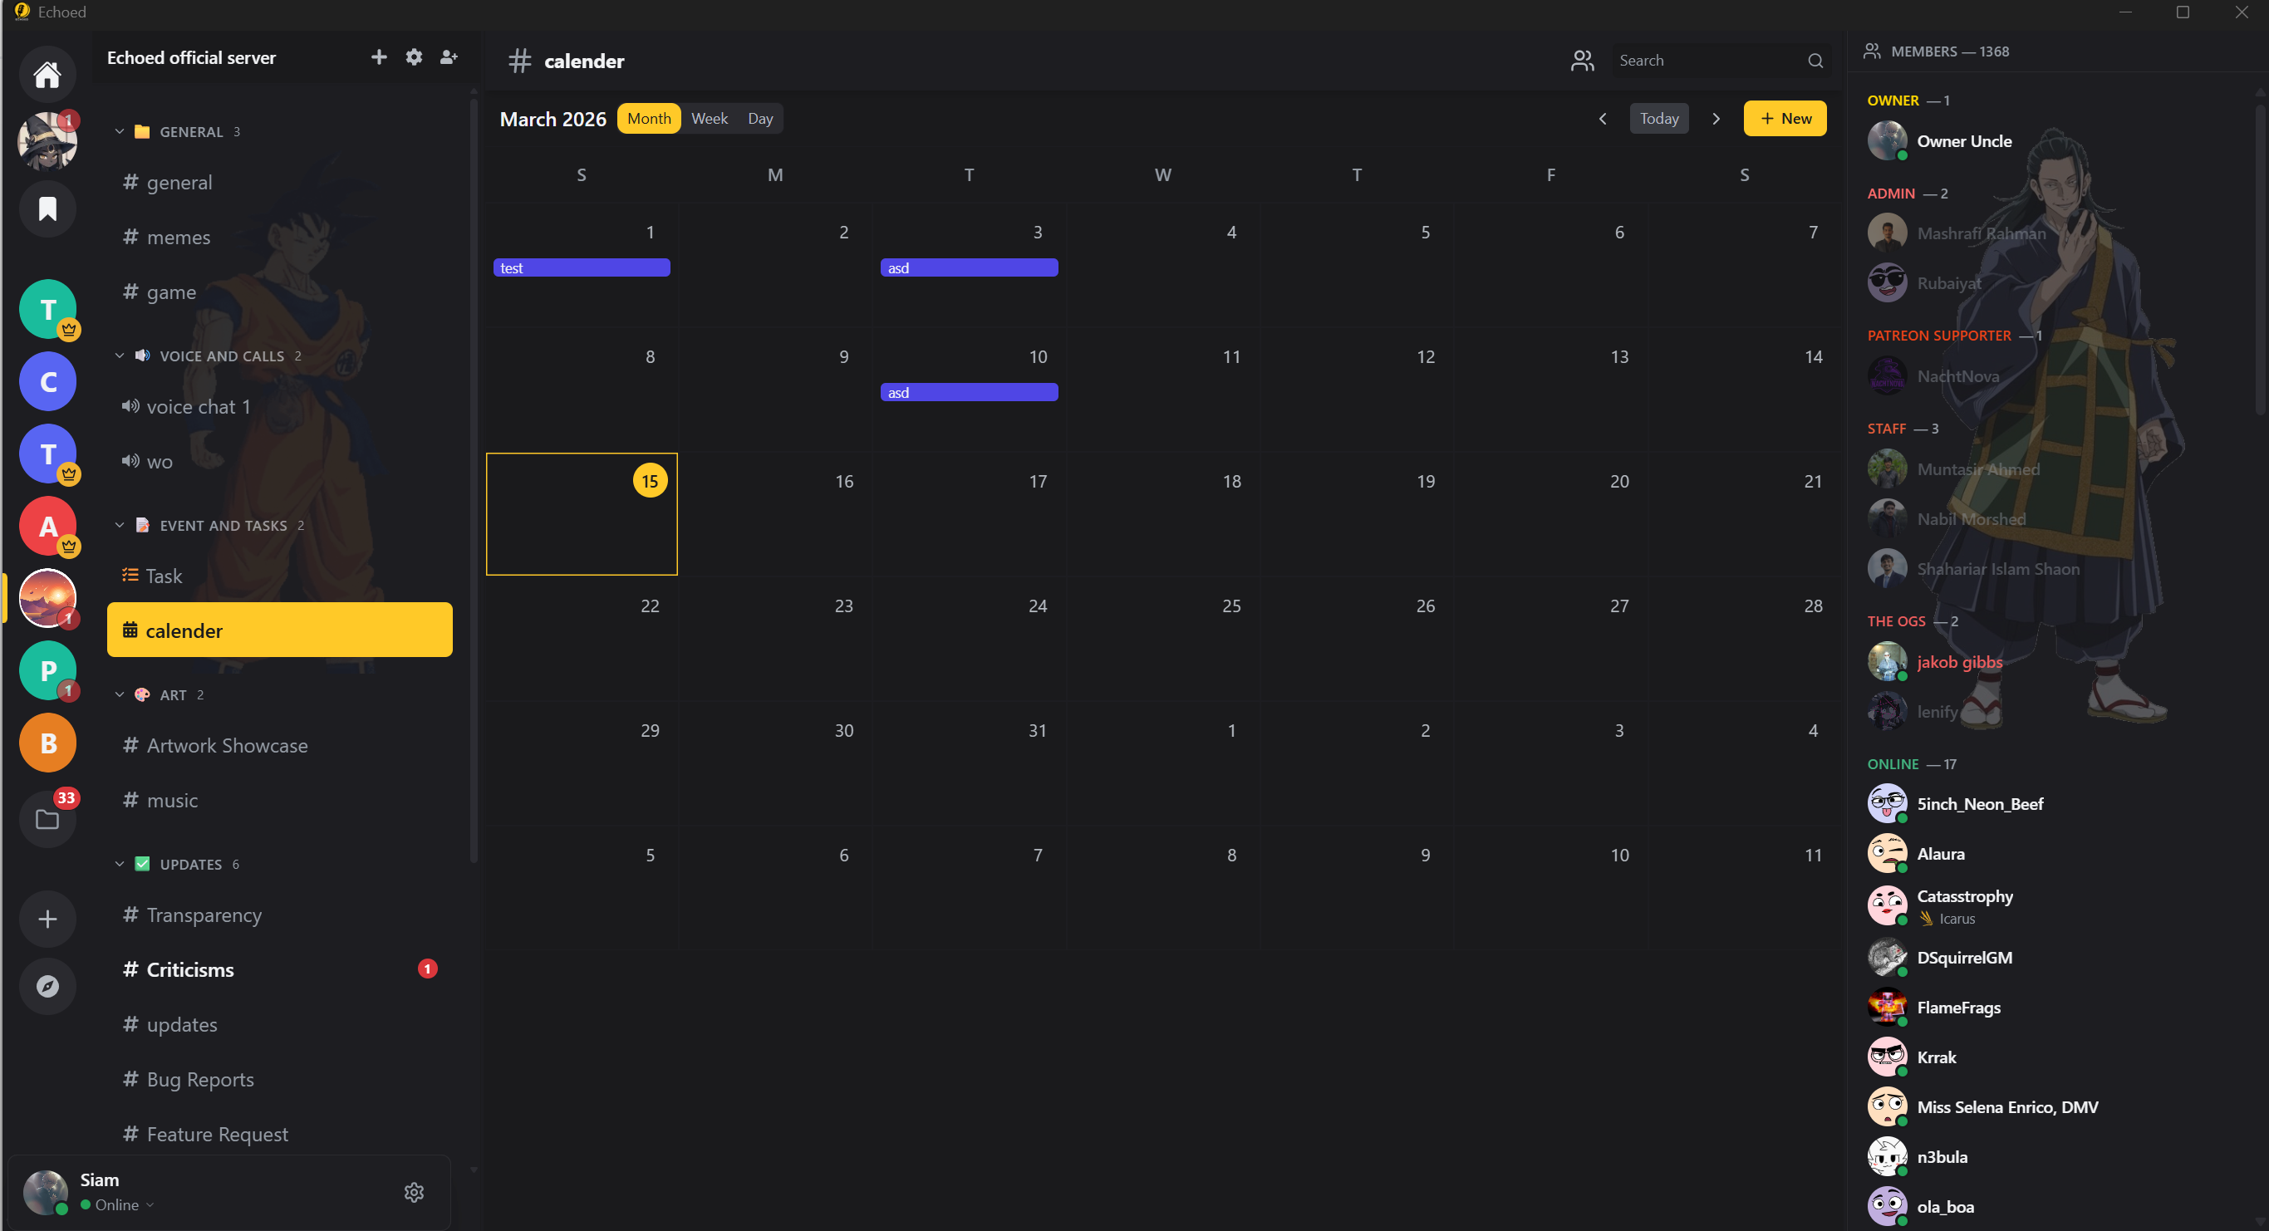Collapse the GENERAL category
2269x1231 pixels.
tap(120, 132)
